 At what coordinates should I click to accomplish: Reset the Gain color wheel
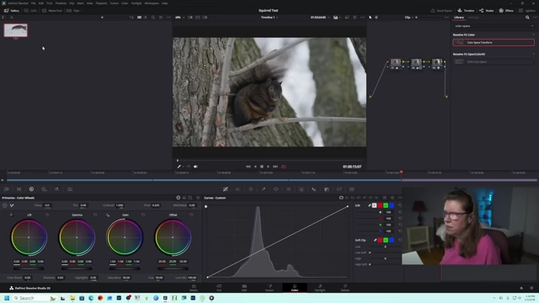coord(143,215)
